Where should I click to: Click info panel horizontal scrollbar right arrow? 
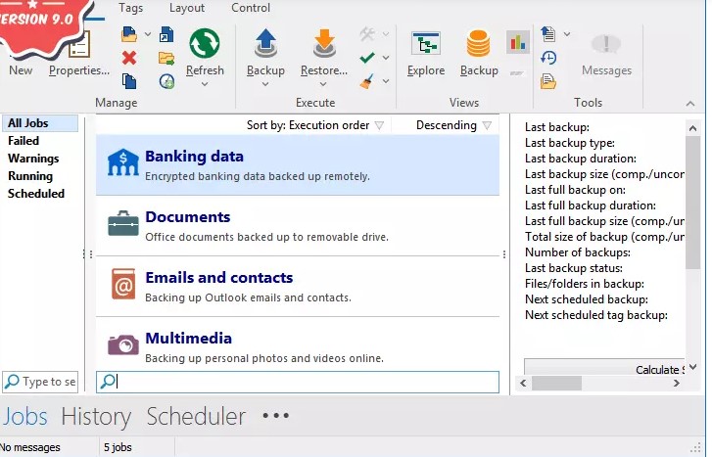pos(677,383)
